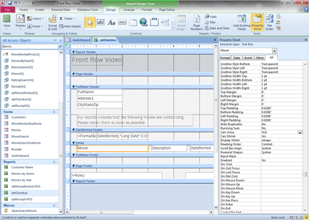Viewport: 309px width, 220px height.
Task: Expand the Controls gallery more arrow
Action: [x=173, y=28]
